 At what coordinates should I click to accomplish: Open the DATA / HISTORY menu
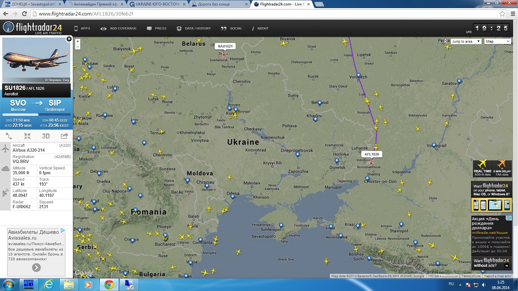tap(194, 28)
